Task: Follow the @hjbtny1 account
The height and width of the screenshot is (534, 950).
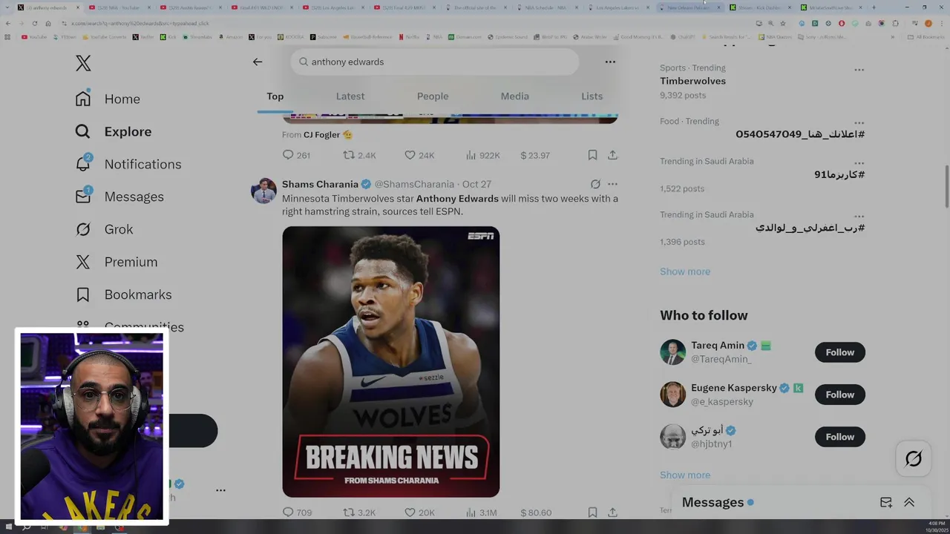Action: click(x=840, y=437)
